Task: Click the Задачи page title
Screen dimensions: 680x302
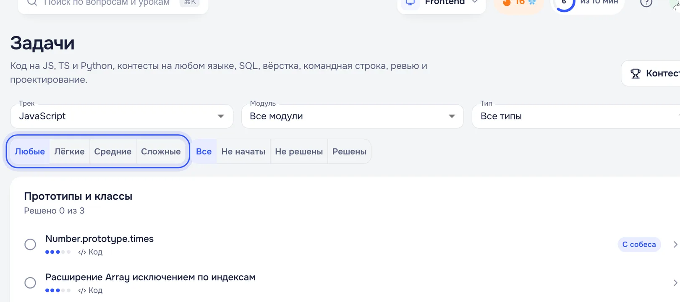Action: point(42,43)
